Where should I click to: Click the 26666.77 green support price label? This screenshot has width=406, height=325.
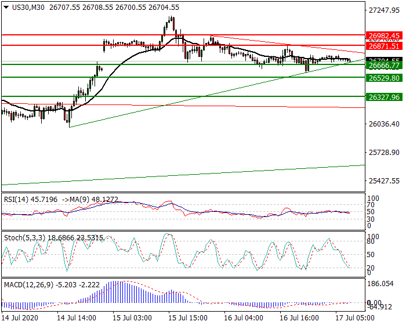pyautogui.click(x=384, y=66)
